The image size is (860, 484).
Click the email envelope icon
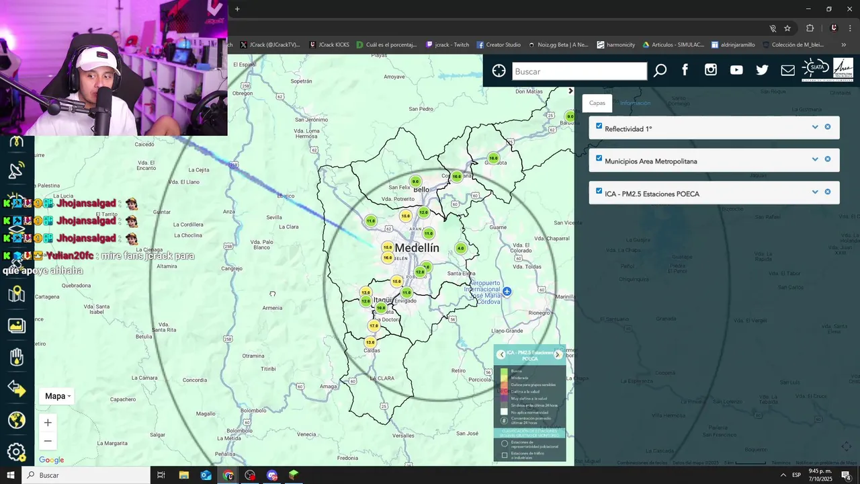click(x=787, y=70)
